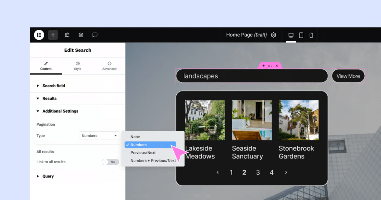Click the All results label

tap(45, 152)
